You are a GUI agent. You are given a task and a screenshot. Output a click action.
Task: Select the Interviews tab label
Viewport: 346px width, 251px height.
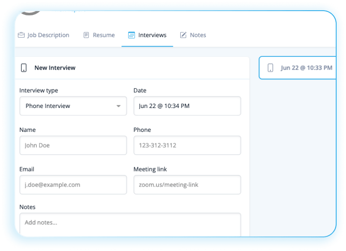point(152,35)
